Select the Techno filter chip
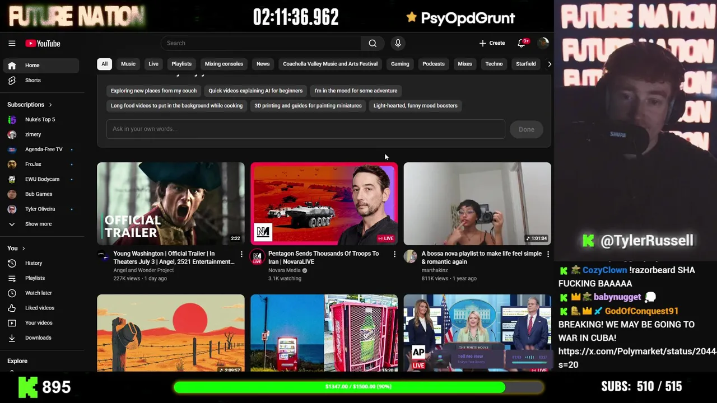The image size is (717, 403). pyautogui.click(x=494, y=64)
